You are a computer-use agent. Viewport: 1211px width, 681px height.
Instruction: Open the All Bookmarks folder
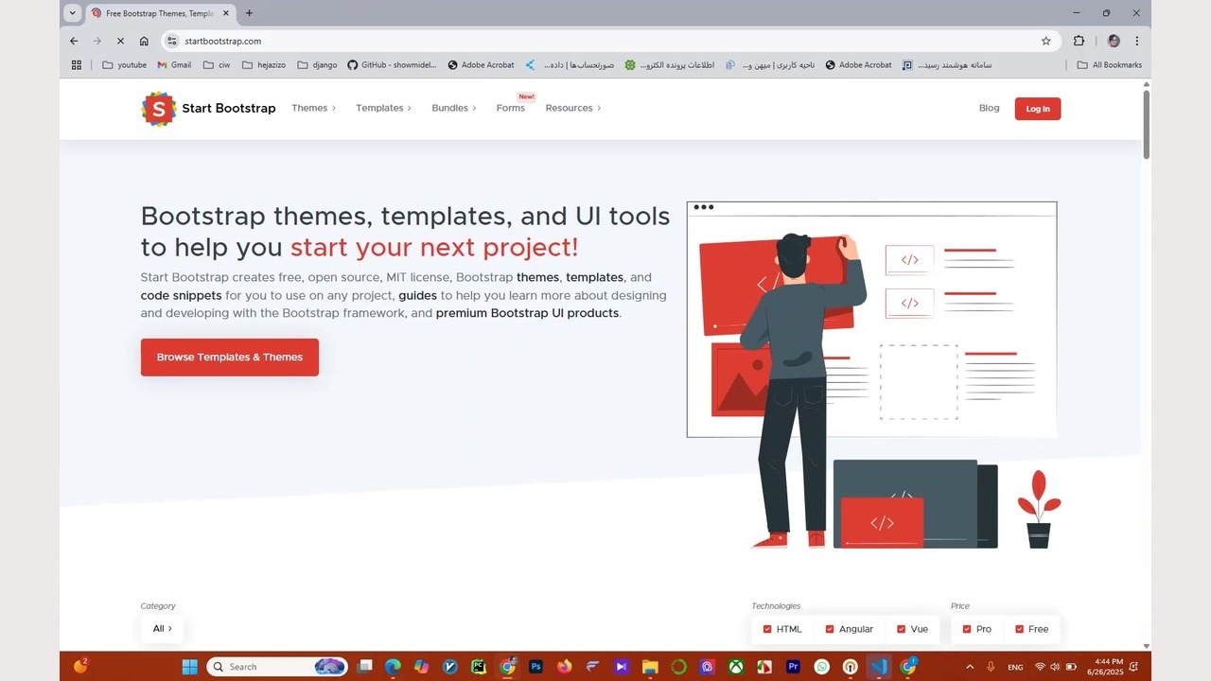point(1110,65)
